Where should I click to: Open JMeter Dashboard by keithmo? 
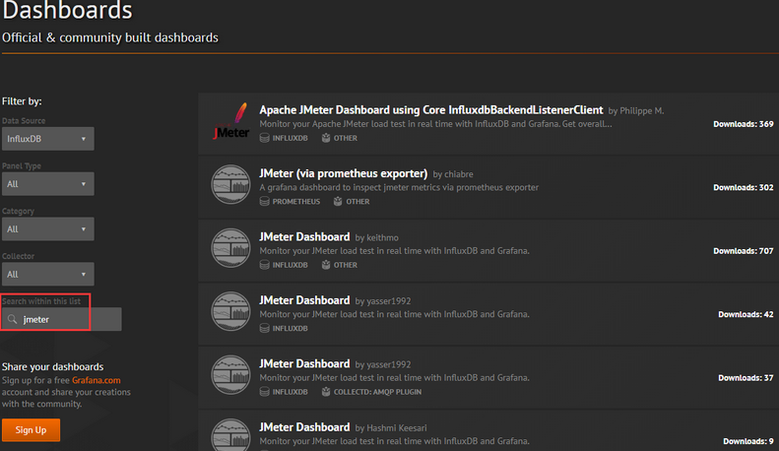click(304, 237)
